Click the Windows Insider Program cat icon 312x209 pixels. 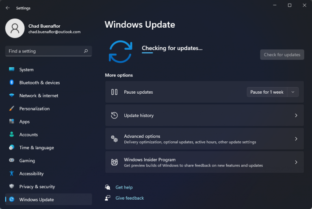coord(114,162)
